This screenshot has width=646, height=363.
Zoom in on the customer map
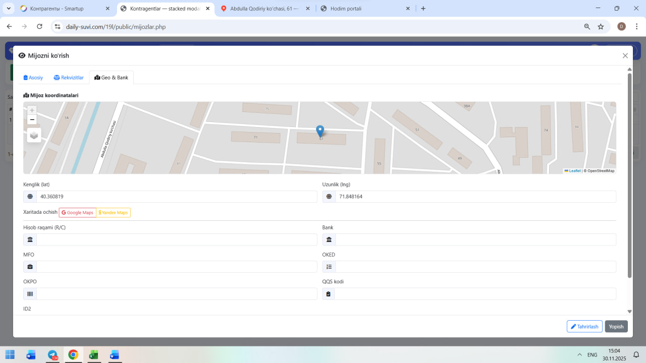click(32, 110)
